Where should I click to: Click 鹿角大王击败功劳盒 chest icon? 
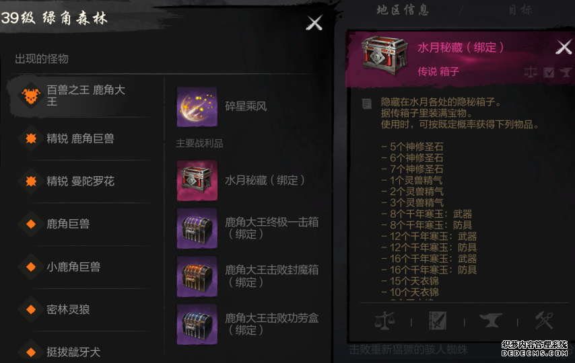click(197, 324)
